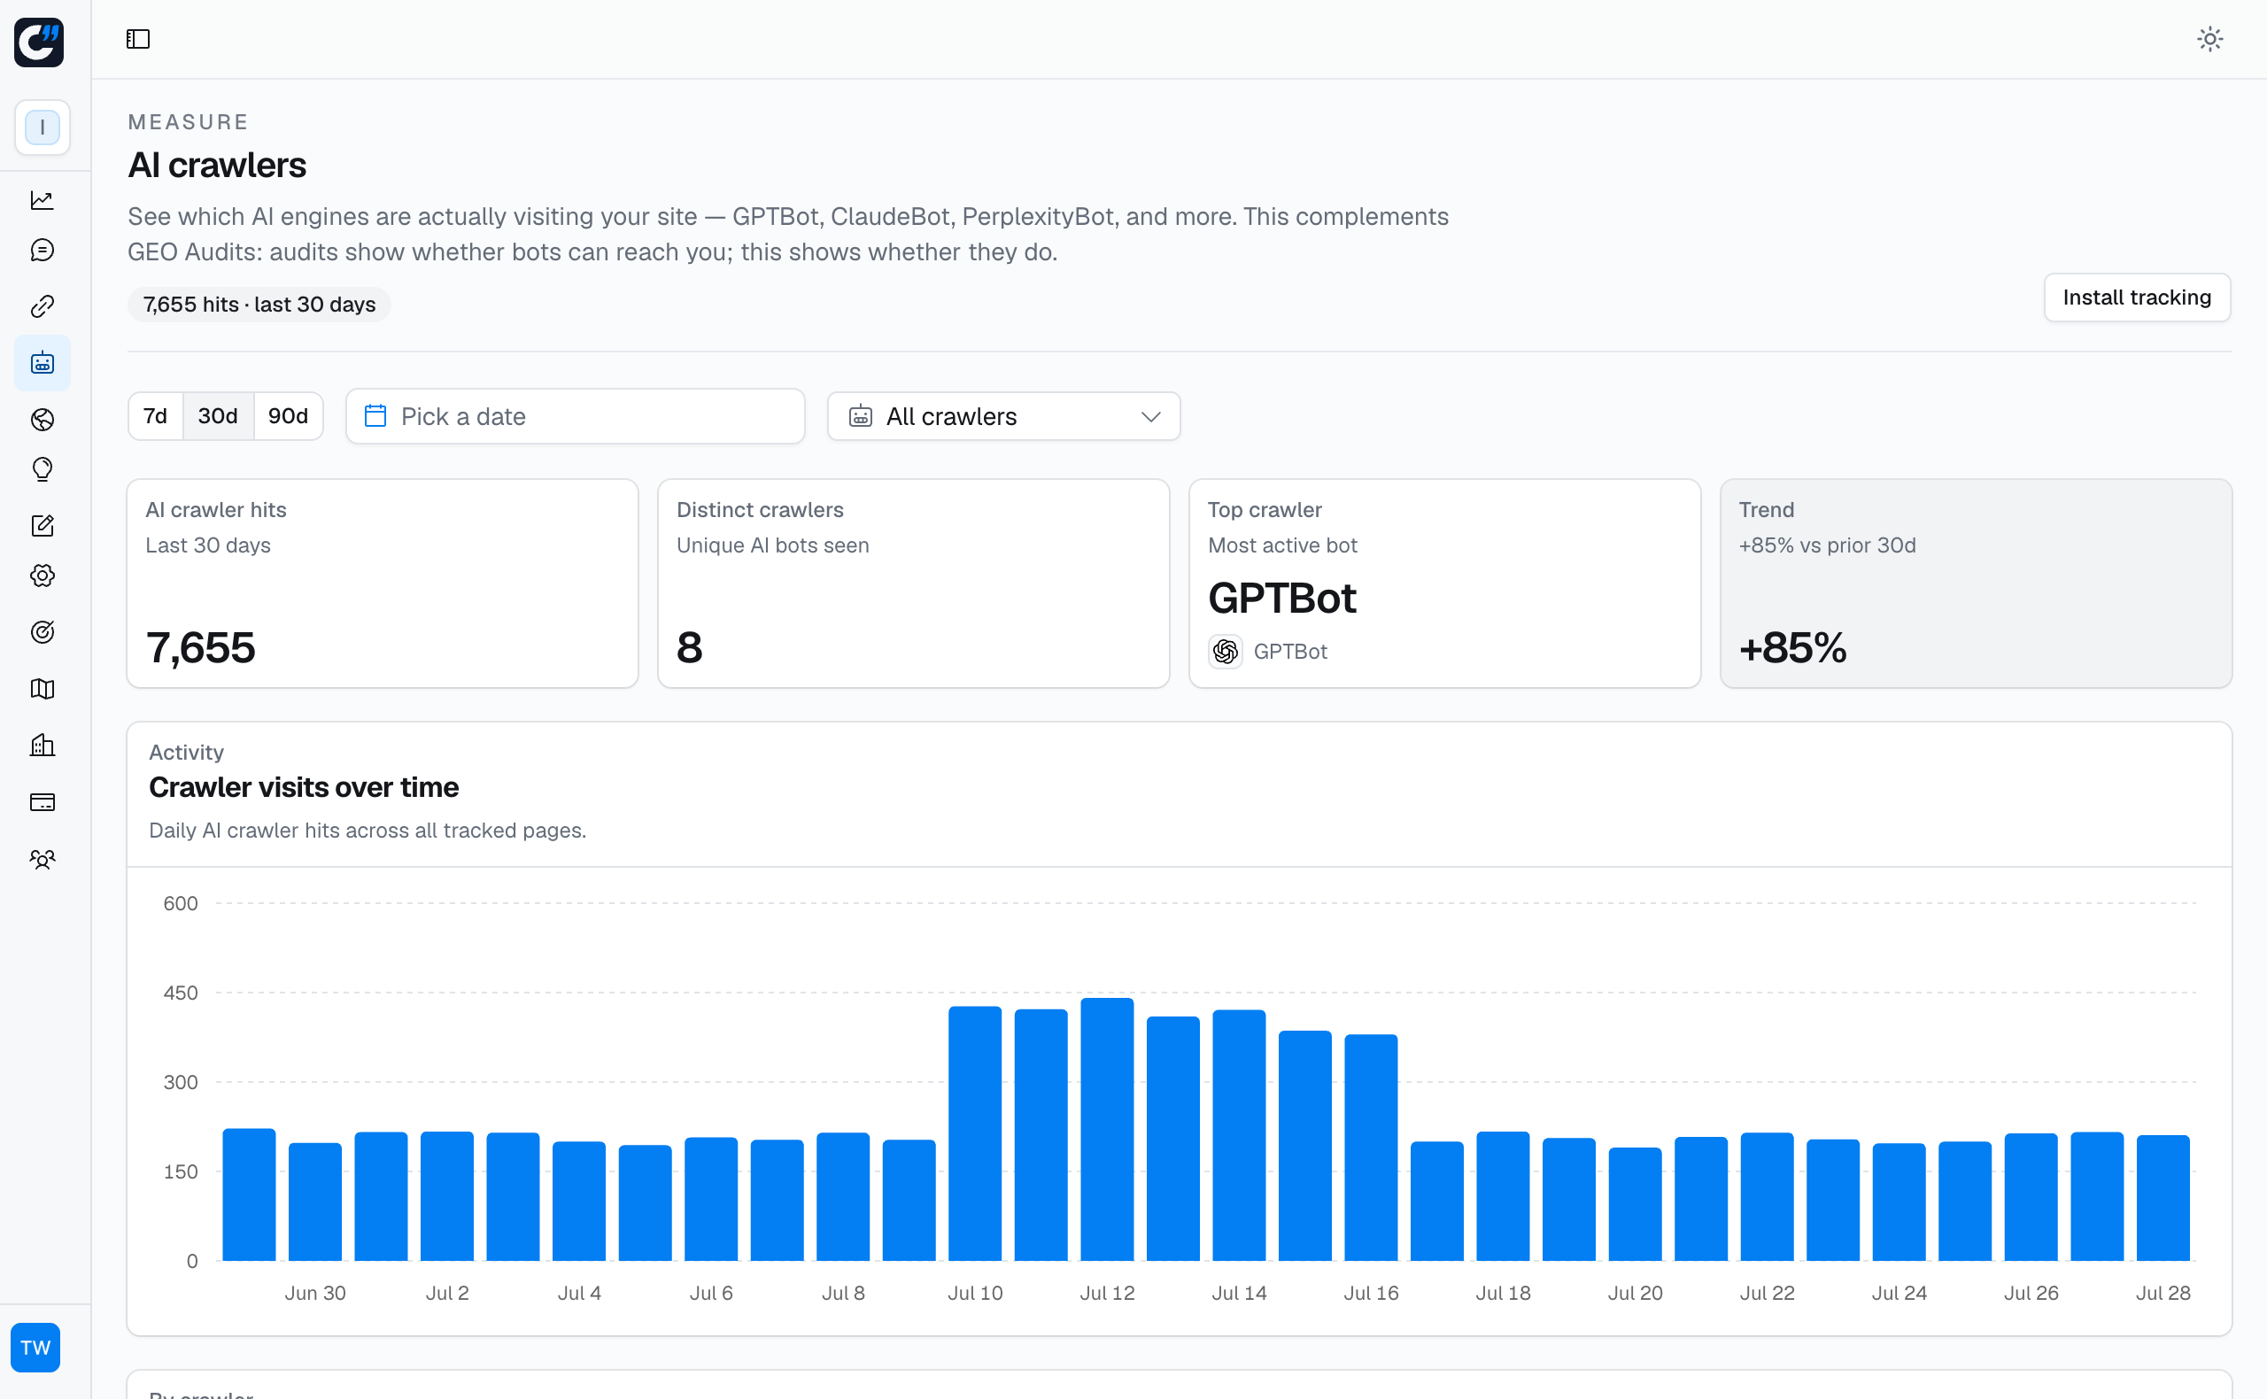Open the chat message sidebar icon
The image size is (2267, 1399).
[43, 250]
